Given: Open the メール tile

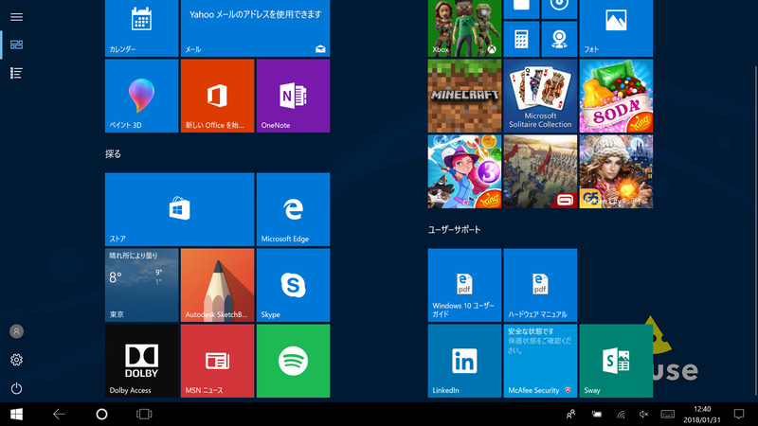Looking at the screenshot, I should click(255, 28).
